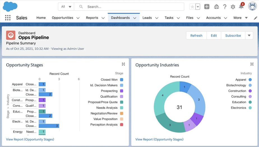
Task: Click the Pipeline Summary description text
Action: tap(21, 43)
